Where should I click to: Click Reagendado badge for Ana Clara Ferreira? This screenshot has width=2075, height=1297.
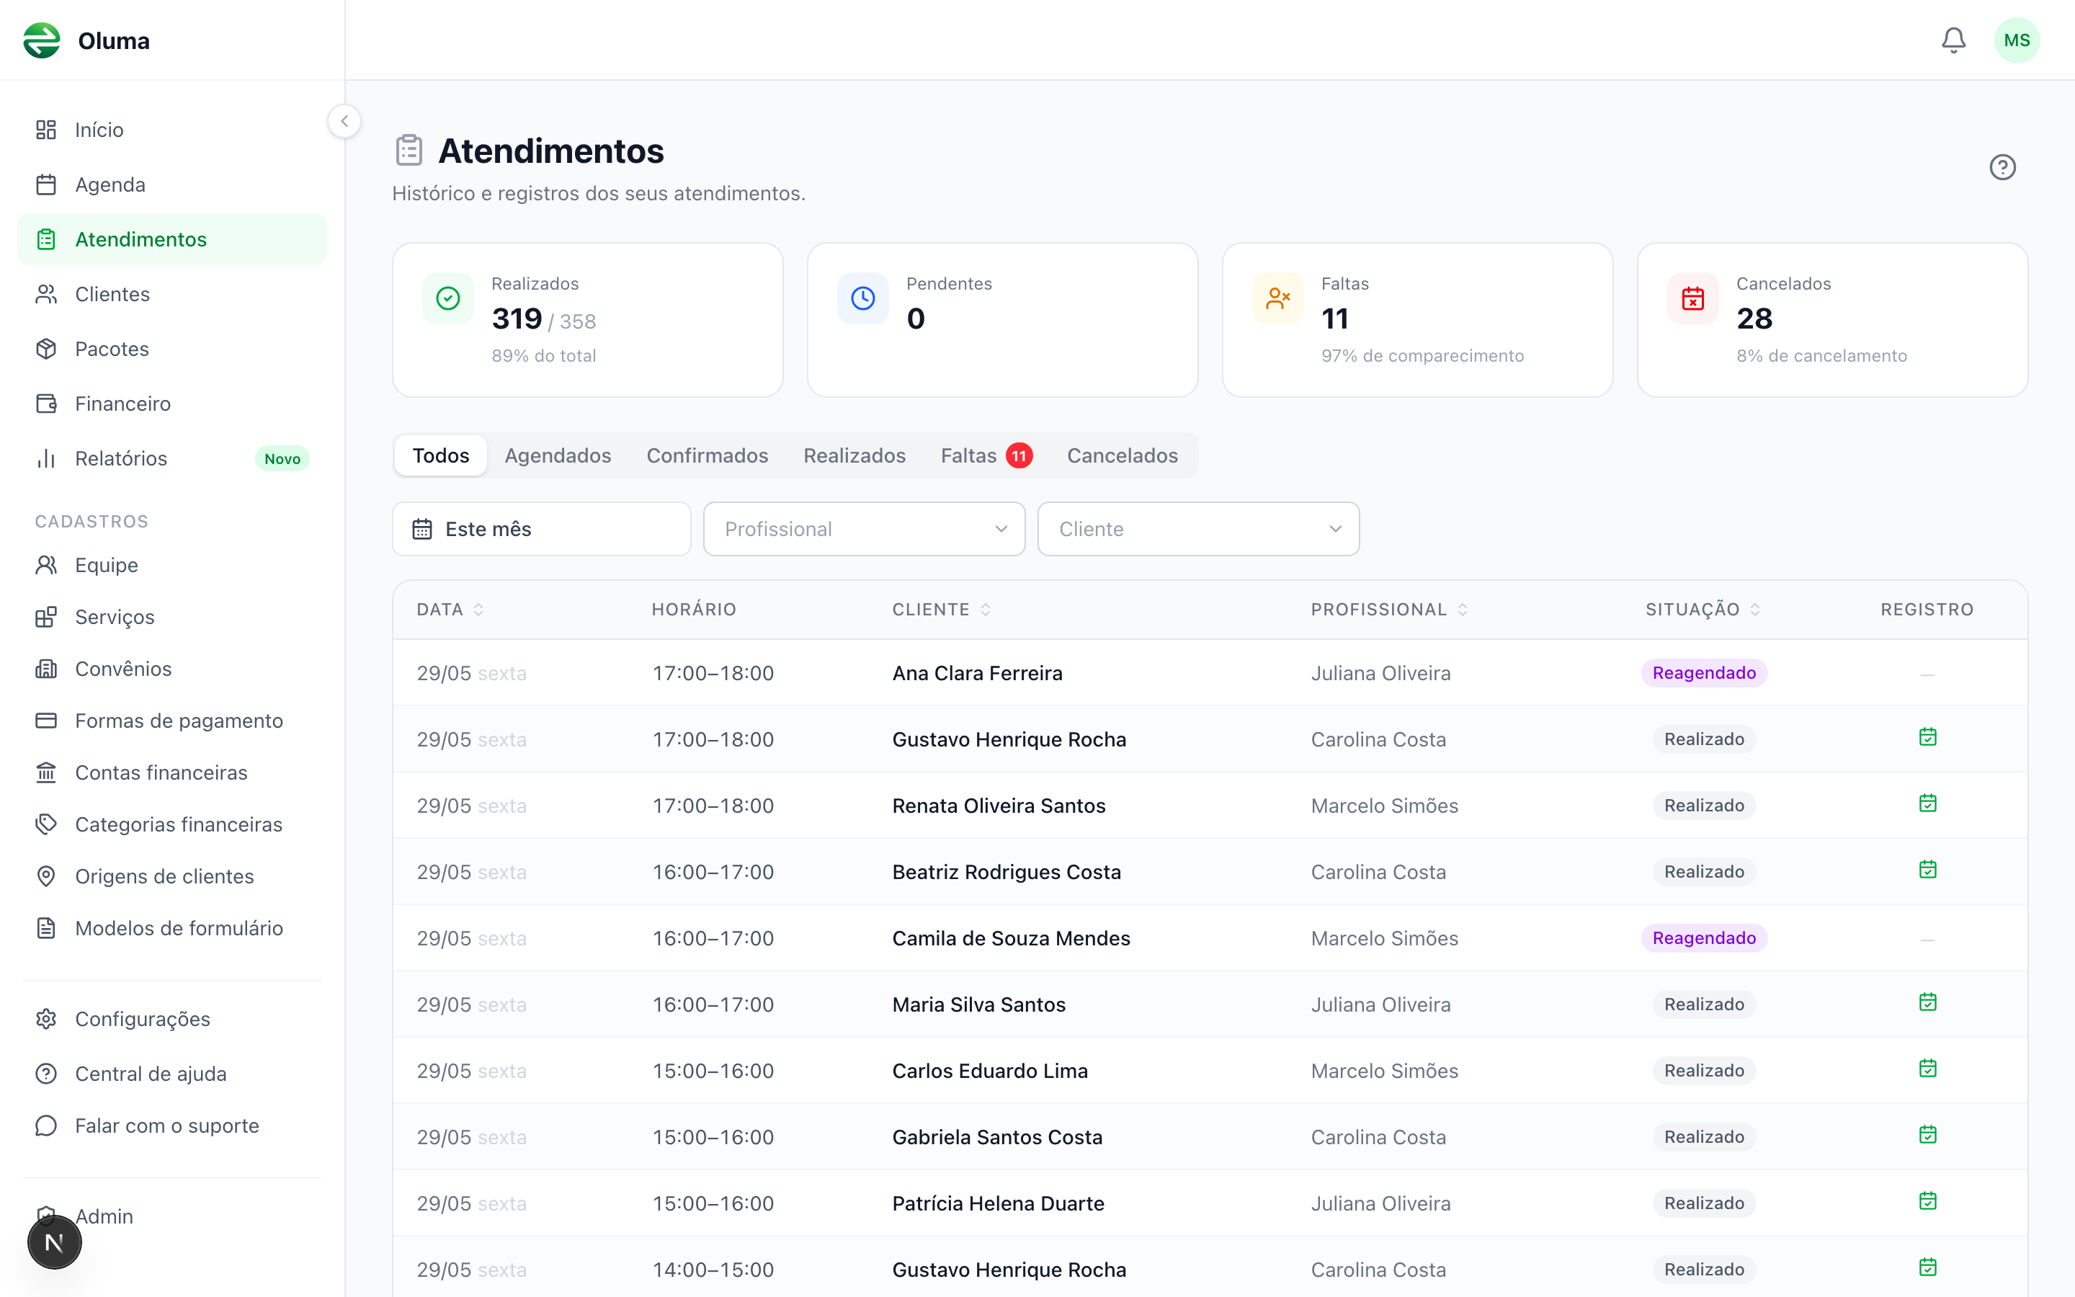coord(1704,674)
